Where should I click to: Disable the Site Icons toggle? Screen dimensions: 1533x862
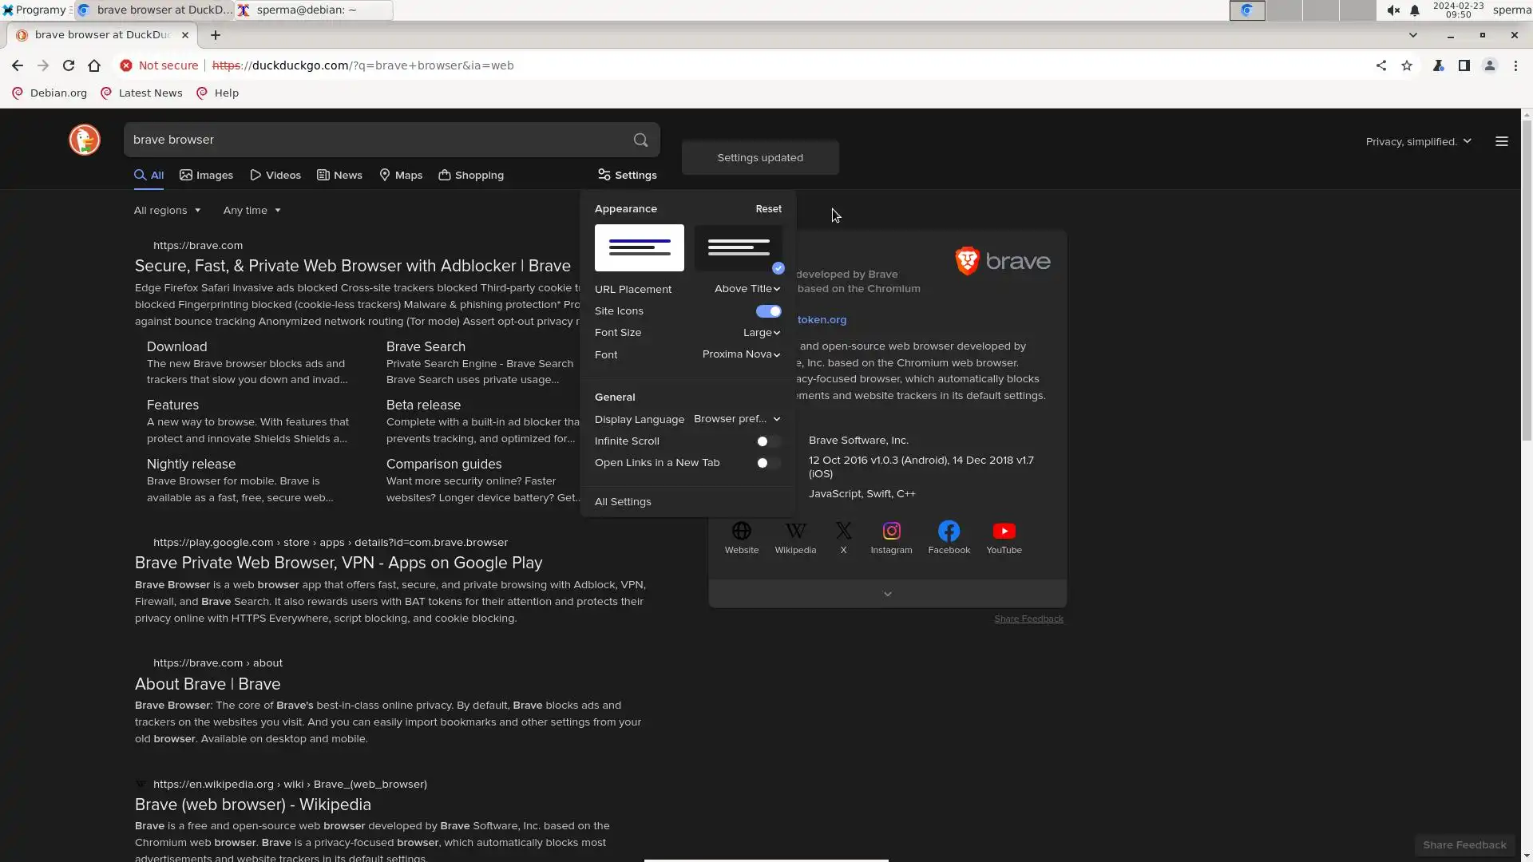click(x=768, y=311)
